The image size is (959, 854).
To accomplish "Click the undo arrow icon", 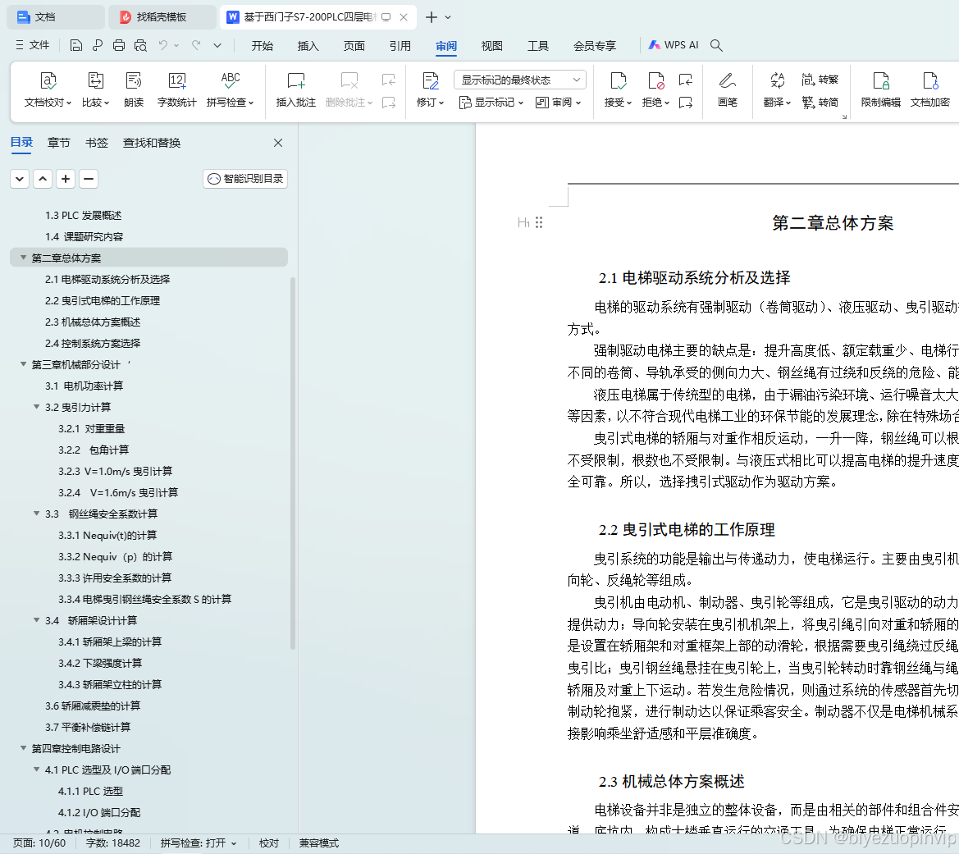I will (x=162, y=45).
